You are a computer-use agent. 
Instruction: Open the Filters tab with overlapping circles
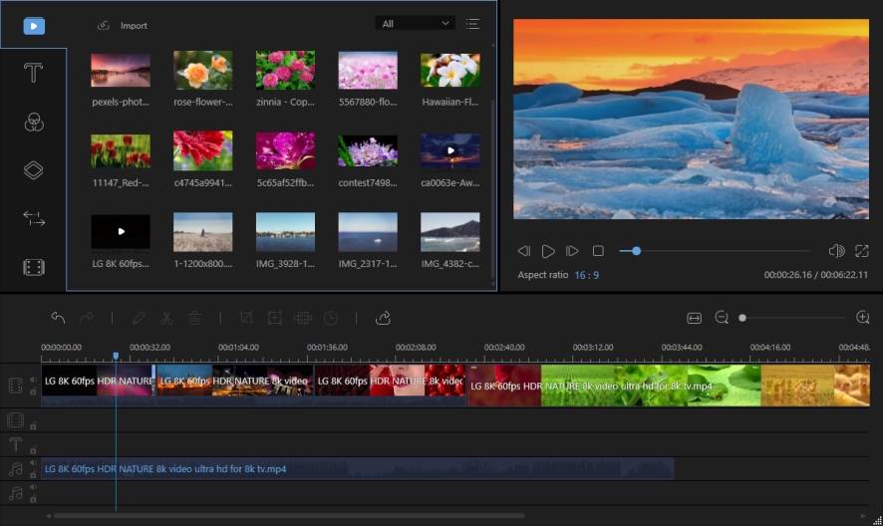(34, 122)
